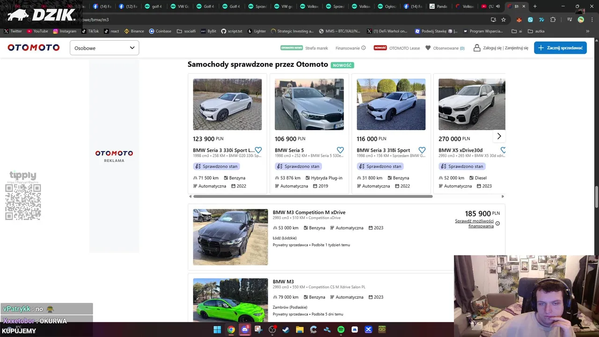Screen dimensions: 599x337
Task: Switch to the 'Ogłosz' tab
Action: (x=386, y=7)
